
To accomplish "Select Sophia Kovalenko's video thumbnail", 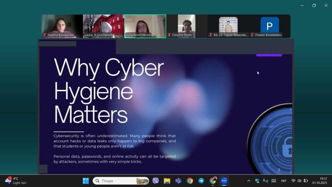I will click(x=62, y=26).
